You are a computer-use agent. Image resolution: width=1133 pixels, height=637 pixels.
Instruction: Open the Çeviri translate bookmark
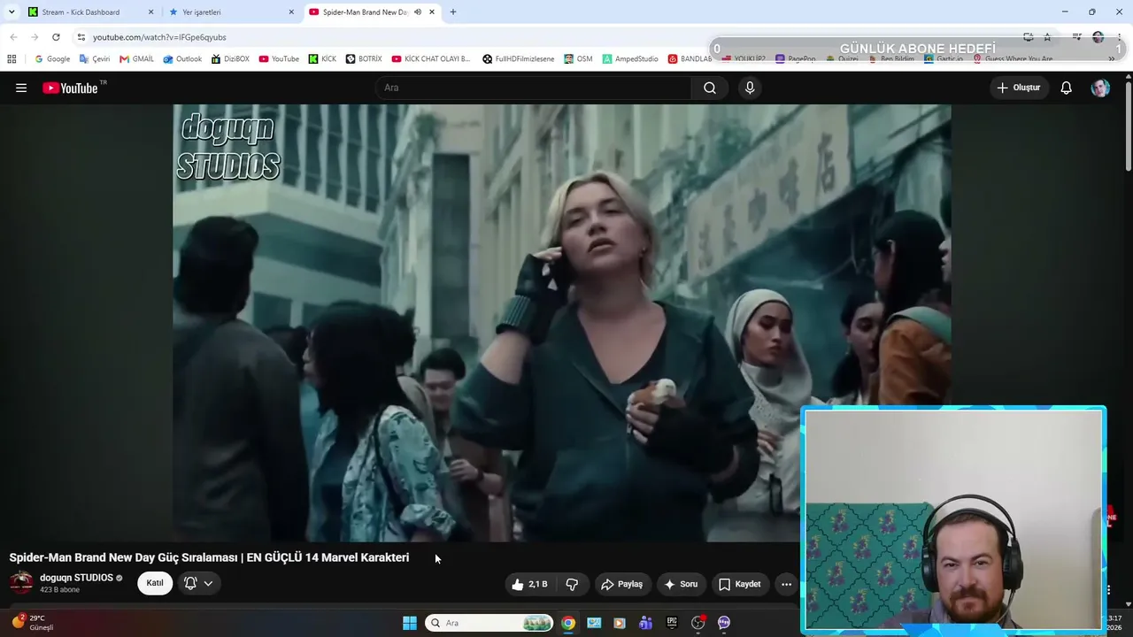[94, 59]
